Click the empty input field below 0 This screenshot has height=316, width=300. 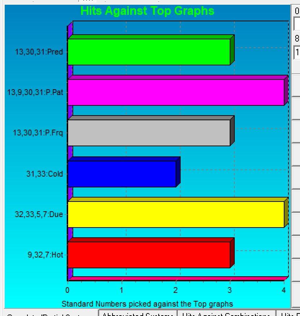click(x=297, y=24)
